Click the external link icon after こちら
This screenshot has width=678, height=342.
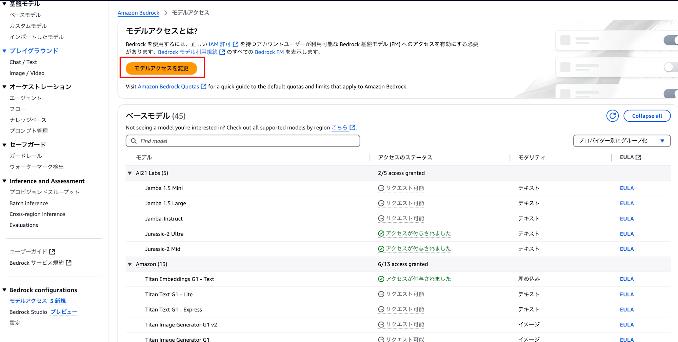(x=353, y=127)
